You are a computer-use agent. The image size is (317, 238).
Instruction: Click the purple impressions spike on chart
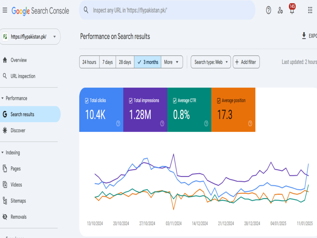coord(173,155)
